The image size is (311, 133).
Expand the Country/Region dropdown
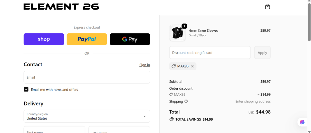87,116
